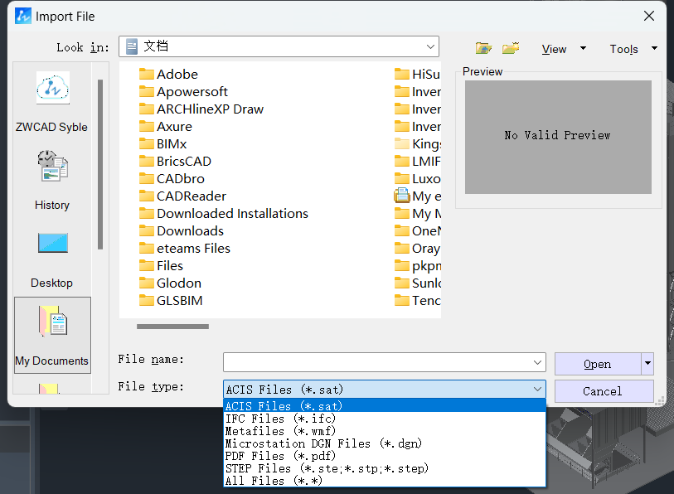Select the BricsCAD folder
The width and height of the screenshot is (674, 494).
[x=183, y=161]
